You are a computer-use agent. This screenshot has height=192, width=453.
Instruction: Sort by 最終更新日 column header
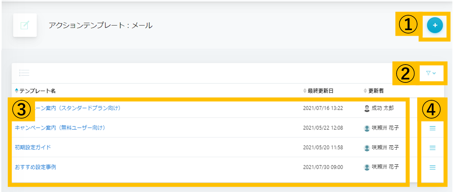click(x=318, y=91)
